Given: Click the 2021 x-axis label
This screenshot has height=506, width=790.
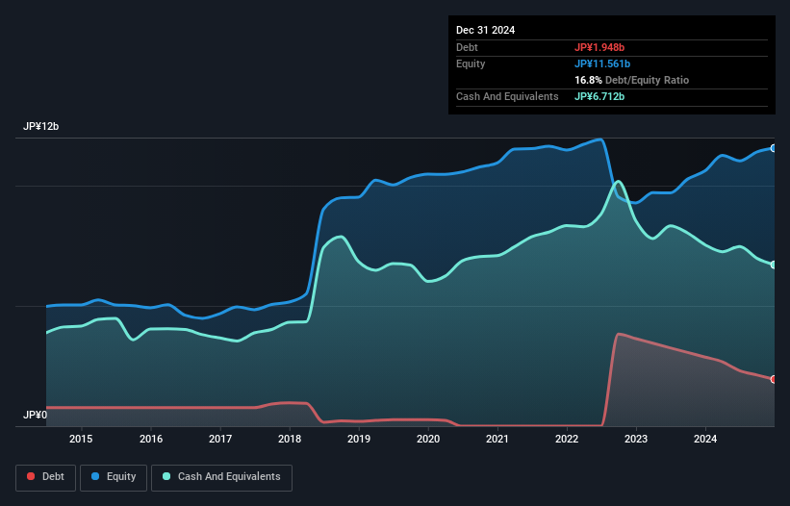Looking at the screenshot, I should tap(497, 439).
